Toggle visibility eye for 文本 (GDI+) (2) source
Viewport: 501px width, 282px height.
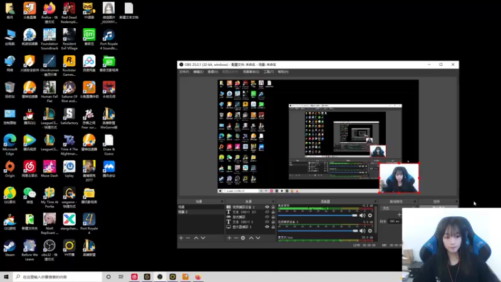coord(267,212)
